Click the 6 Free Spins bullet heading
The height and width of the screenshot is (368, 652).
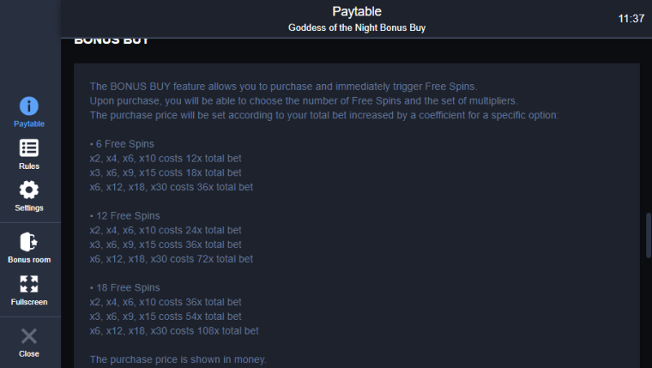click(121, 144)
